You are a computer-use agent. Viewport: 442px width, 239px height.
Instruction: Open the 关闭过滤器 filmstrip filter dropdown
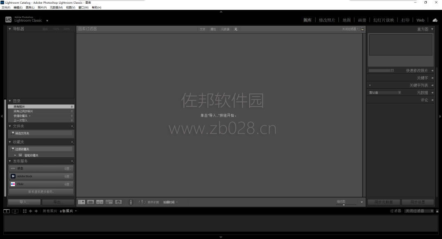pos(419,211)
